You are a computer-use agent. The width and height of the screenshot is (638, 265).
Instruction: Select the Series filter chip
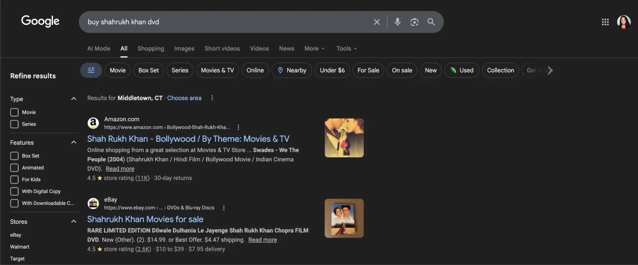180,70
